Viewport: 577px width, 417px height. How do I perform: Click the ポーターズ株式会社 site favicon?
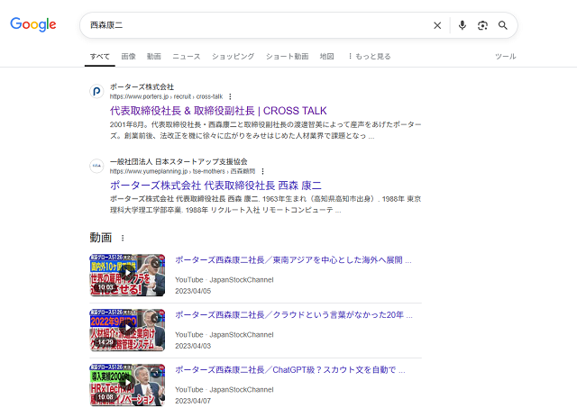tap(96, 91)
